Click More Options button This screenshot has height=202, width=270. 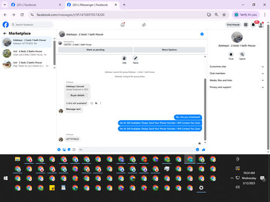170,50
